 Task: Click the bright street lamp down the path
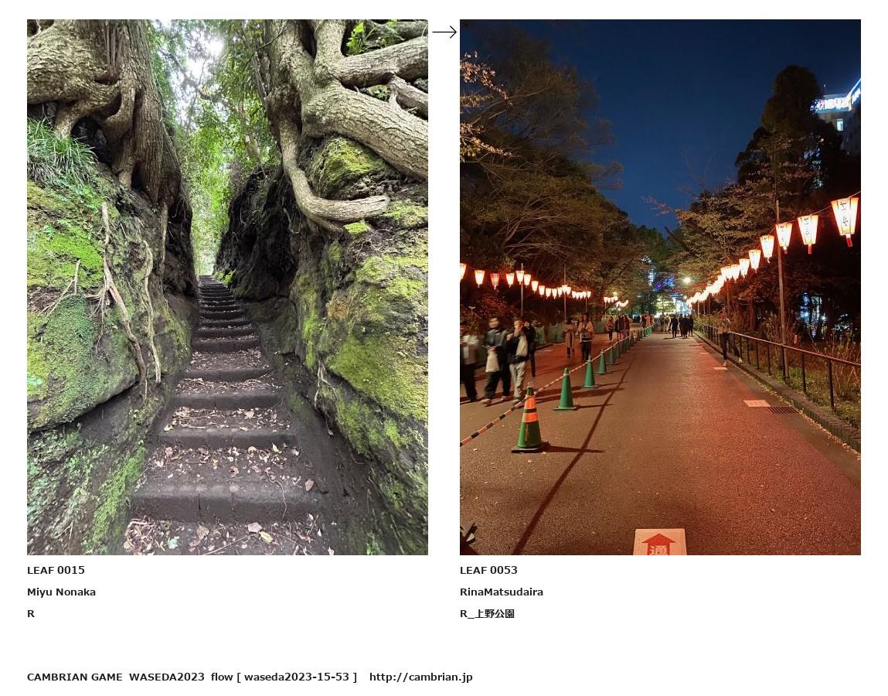686,281
